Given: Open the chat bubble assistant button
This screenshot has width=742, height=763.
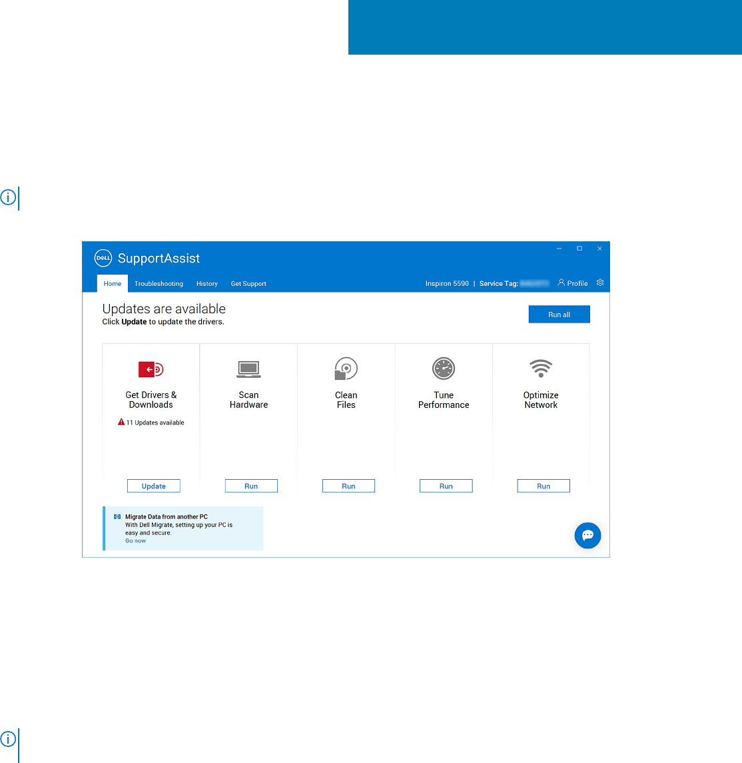Looking at the screenshot, I should pyautogui.click(x=587, y=535).
